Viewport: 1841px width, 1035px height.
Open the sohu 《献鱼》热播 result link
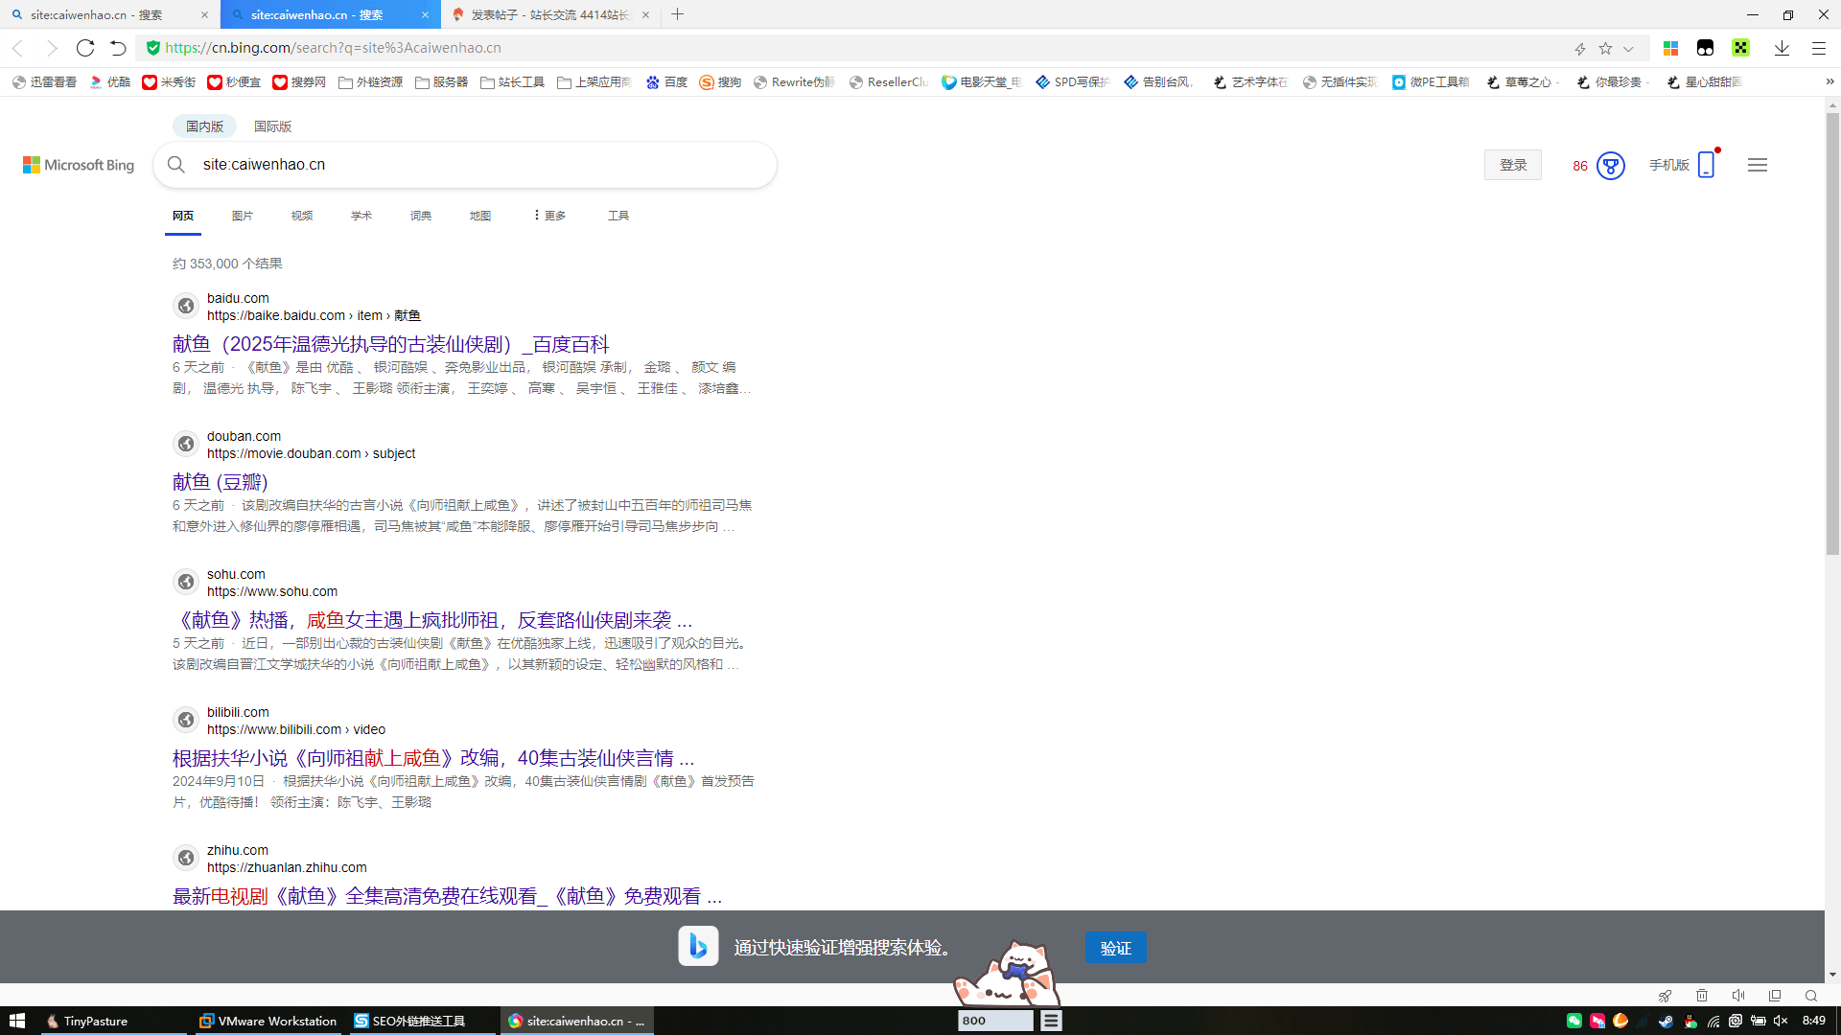pyautogui.click(x=432, y=620)
